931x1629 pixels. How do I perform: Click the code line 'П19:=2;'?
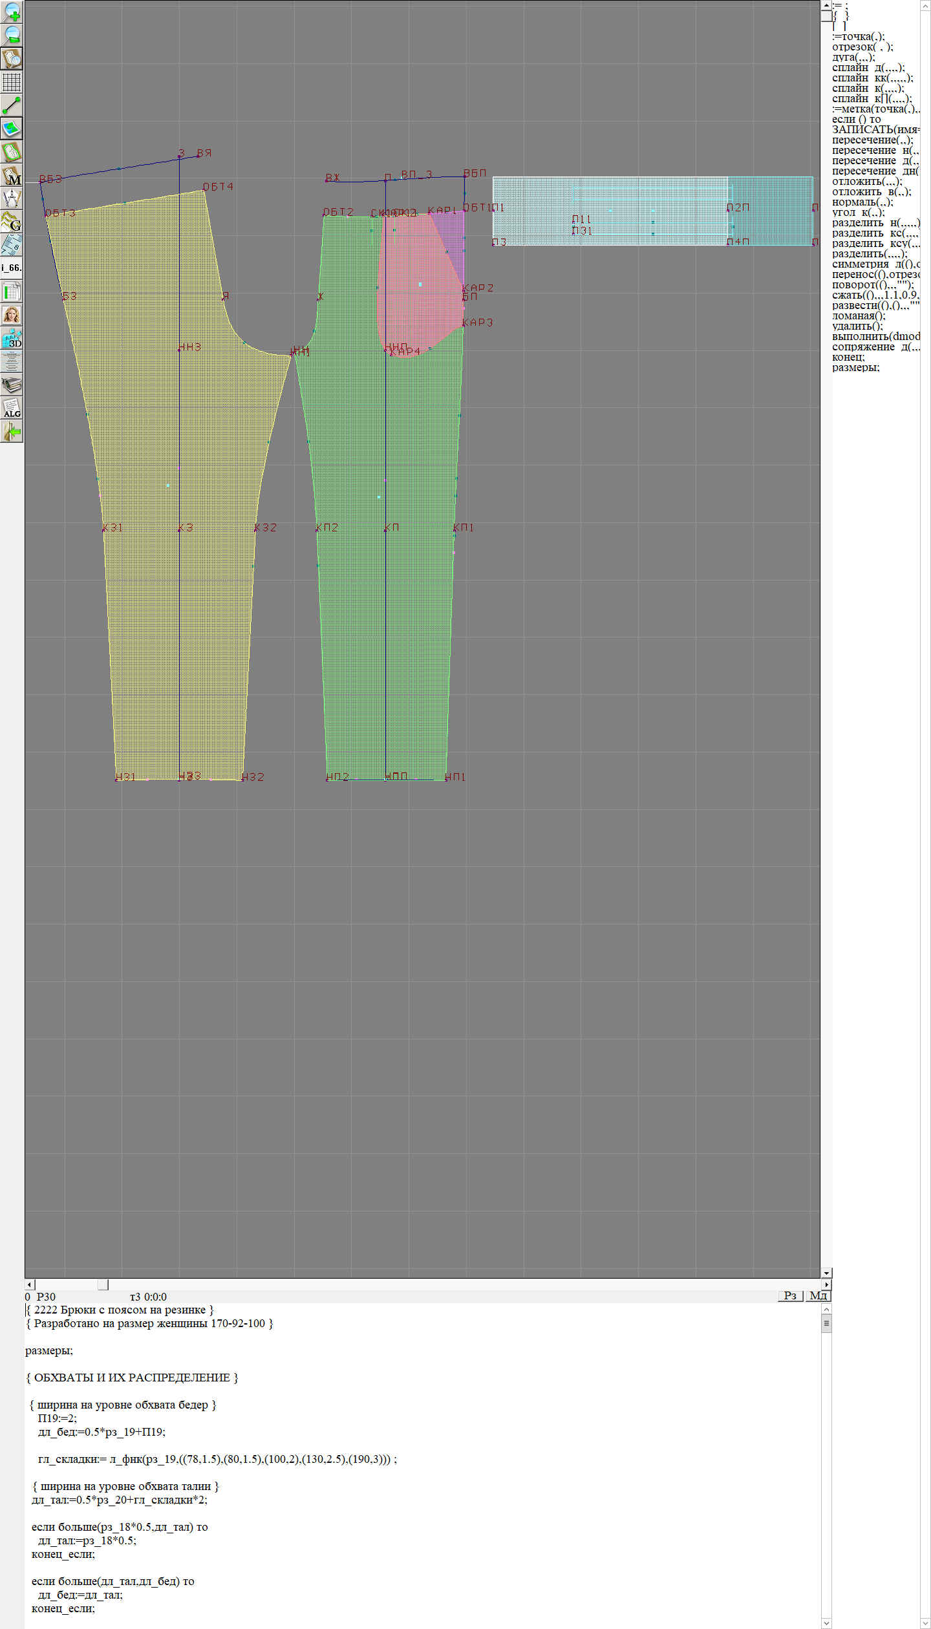pos(57,1418)
